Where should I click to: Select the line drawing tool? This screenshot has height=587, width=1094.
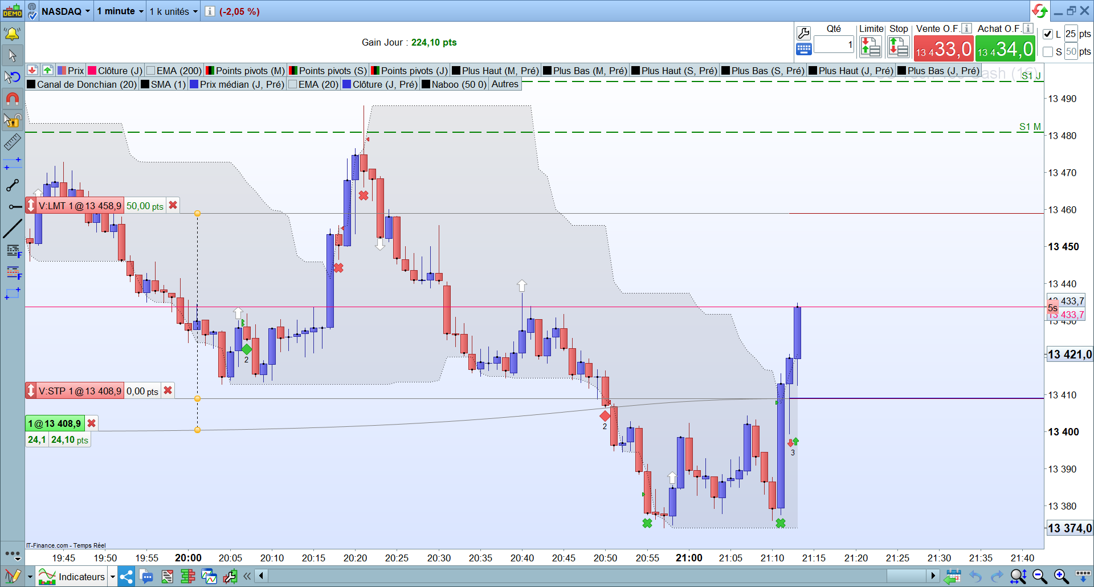12,229
